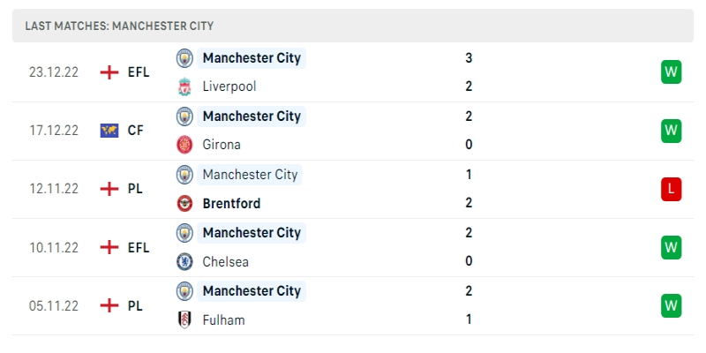Click the green W badge for Liverpool match

(672, 72)
